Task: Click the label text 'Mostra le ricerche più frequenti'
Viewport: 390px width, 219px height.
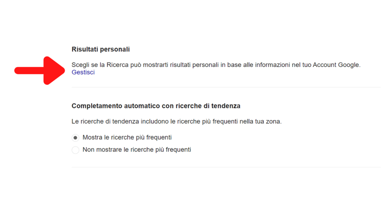Action: coord(127,137)
